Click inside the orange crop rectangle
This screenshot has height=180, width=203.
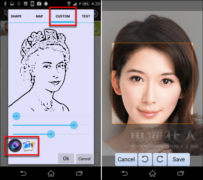click(x=152, y=83)
